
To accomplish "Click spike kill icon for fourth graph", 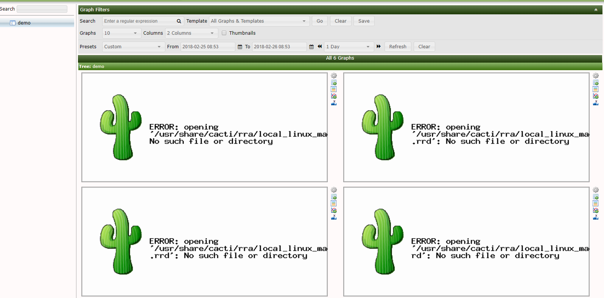I will tap(596, 217).
